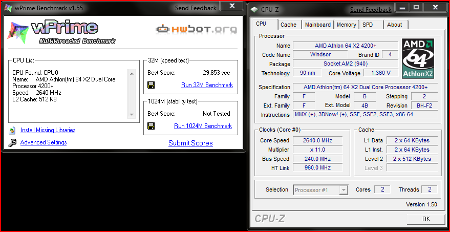Click the Package value Socket AM2 (940)
Image resolution: width=450 pixels, height=232 pixels.
click(x=346, y=64)
